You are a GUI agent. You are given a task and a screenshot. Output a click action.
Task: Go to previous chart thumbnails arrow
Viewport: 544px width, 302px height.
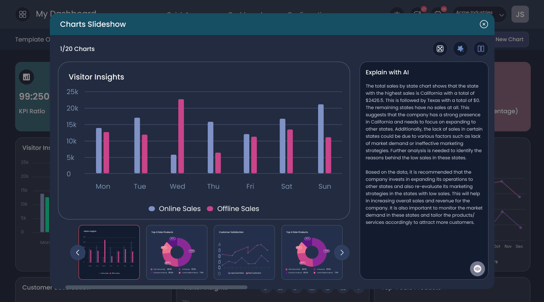pyautogui.click(x=78, y=253)
